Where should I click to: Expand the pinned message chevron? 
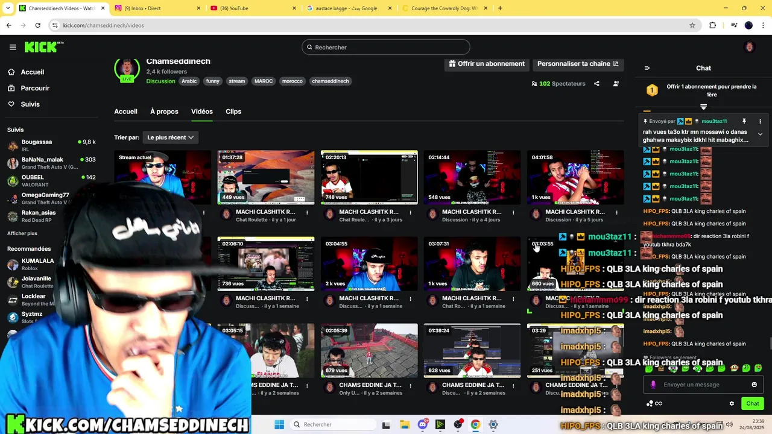pos(760,134)
